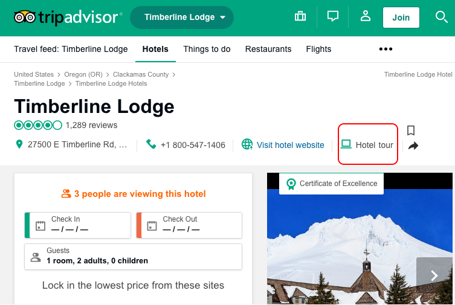This screenshot has width=455, height=305.
Task: Click the laptop Hotel tour icon
Action: pos(346,144)
